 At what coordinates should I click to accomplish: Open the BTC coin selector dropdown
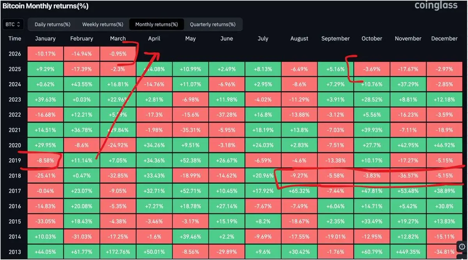coord(13,25)
